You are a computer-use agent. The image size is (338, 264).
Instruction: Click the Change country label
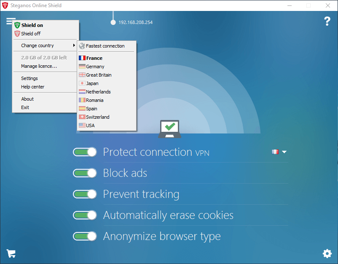click(x=37, y=45)
